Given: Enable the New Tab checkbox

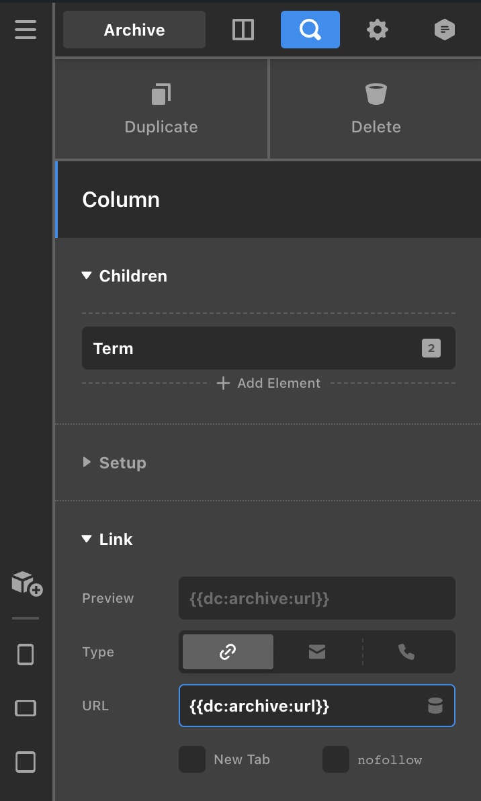Looking at the screenshot, I should pos(192,759).
